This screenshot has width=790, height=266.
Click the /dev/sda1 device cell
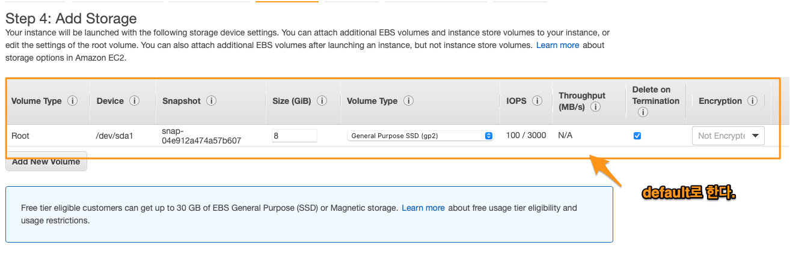coord(114,136)
